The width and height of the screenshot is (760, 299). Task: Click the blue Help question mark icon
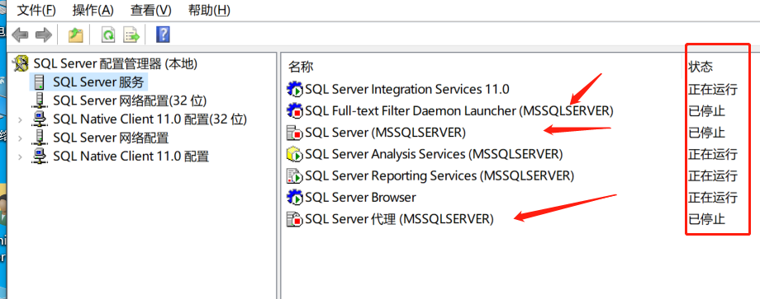(x=163, y=35)
